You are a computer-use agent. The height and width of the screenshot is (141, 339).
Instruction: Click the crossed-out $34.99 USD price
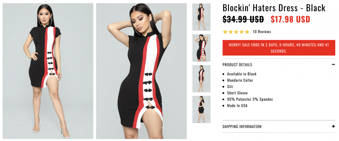point(243,19)
